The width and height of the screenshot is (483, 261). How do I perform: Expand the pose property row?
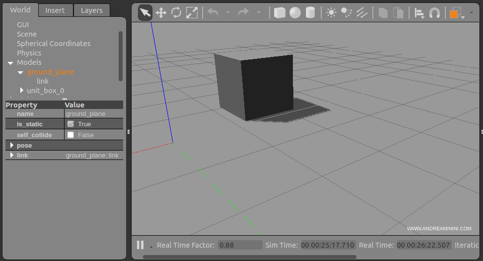point(12,145)
